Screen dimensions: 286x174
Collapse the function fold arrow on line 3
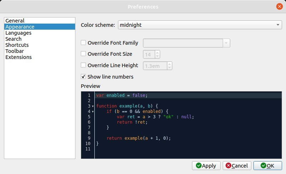pos(93,106)
